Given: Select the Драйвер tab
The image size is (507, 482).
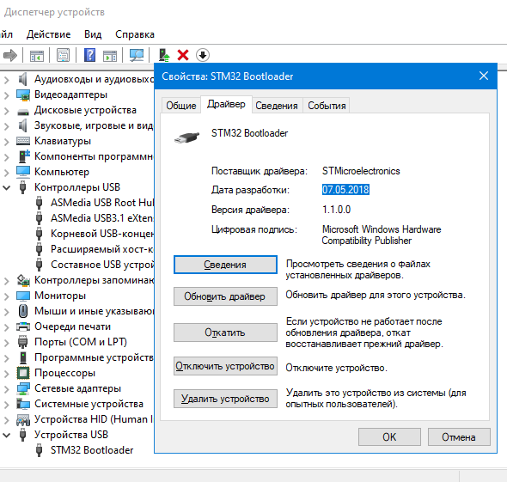Looking at the screenshot, I should pyautogui.click(x=226, y=105).
